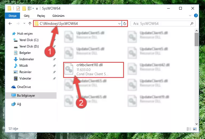
Task: Click the Ağ network icon
Action: pyautogui.click(x=14, y=104)
